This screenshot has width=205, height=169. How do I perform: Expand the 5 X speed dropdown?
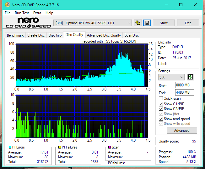tap(171, 77)
